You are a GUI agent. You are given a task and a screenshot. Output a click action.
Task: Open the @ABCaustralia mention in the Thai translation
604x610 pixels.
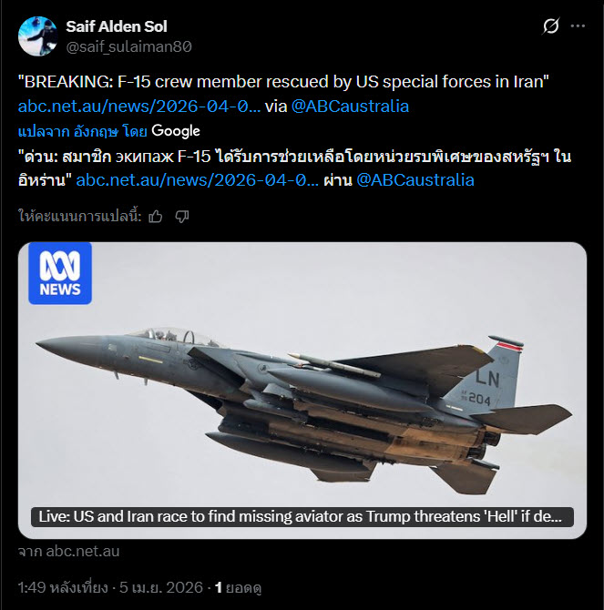415,180
